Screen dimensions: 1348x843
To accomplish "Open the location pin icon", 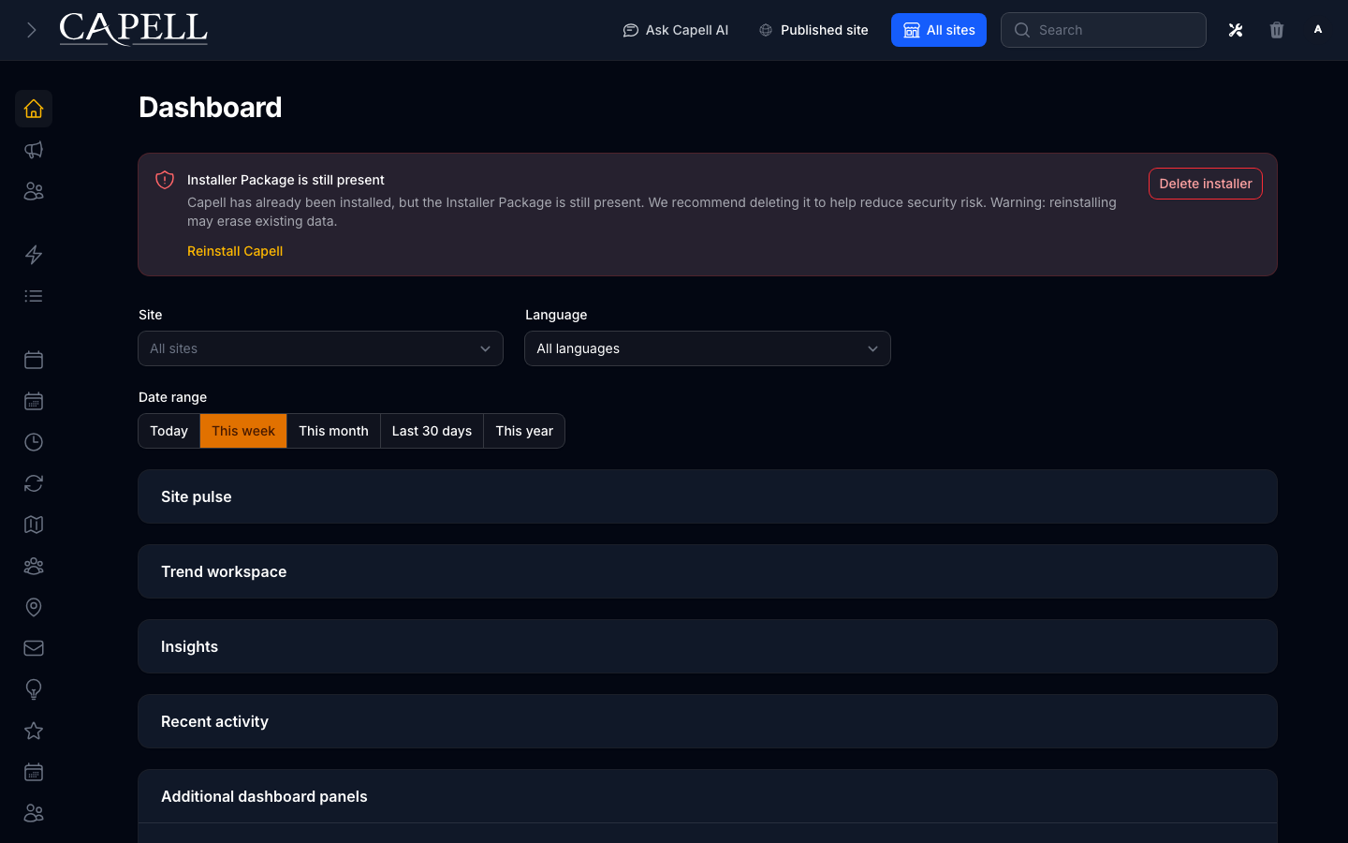I will point(34,607).
